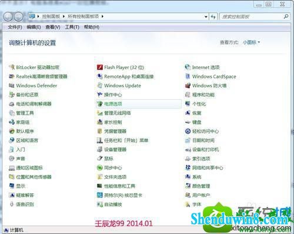Click the 性能信息和工具 link

119,186
